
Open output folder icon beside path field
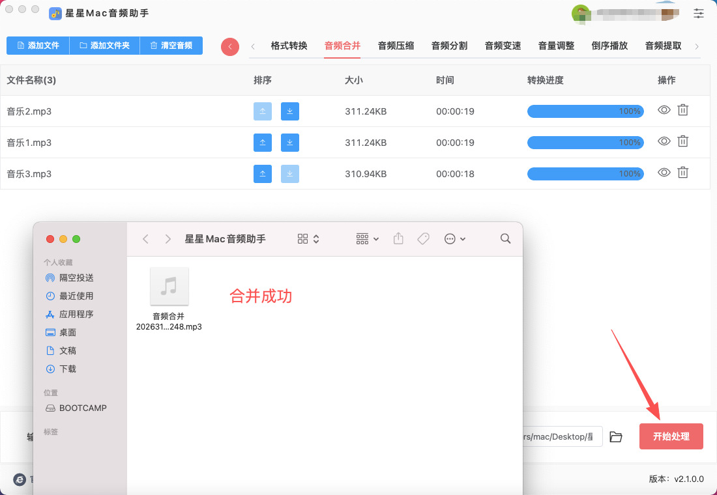(615, 437)
